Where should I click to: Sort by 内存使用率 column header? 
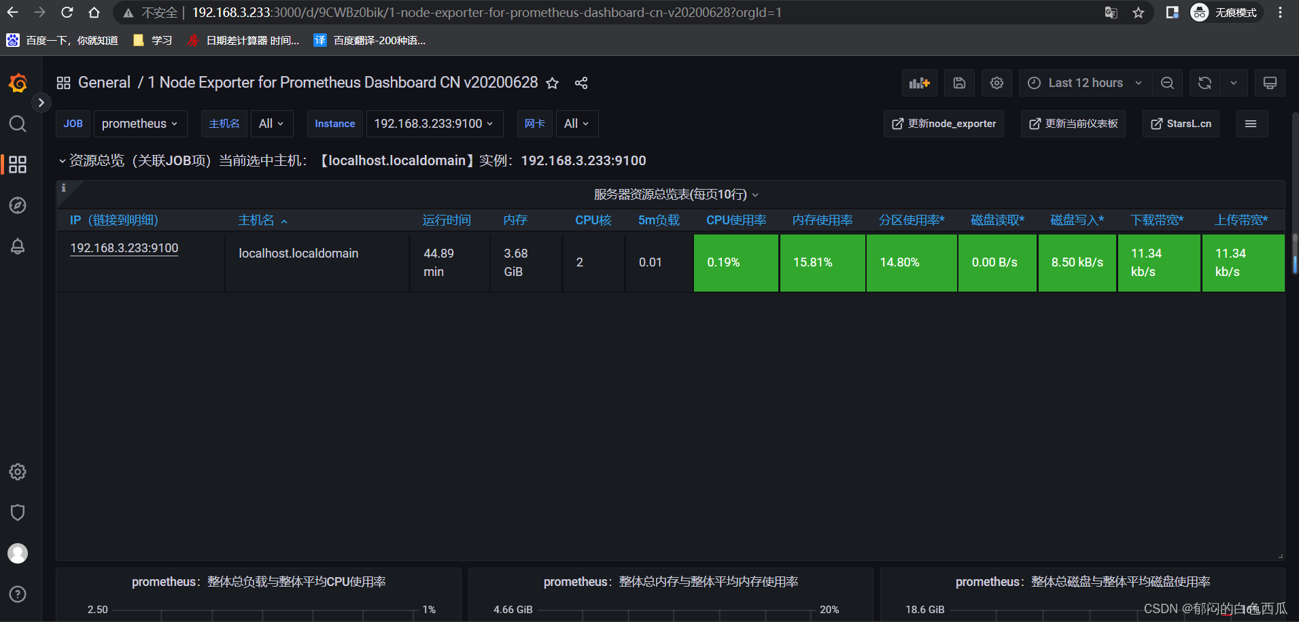822,220
